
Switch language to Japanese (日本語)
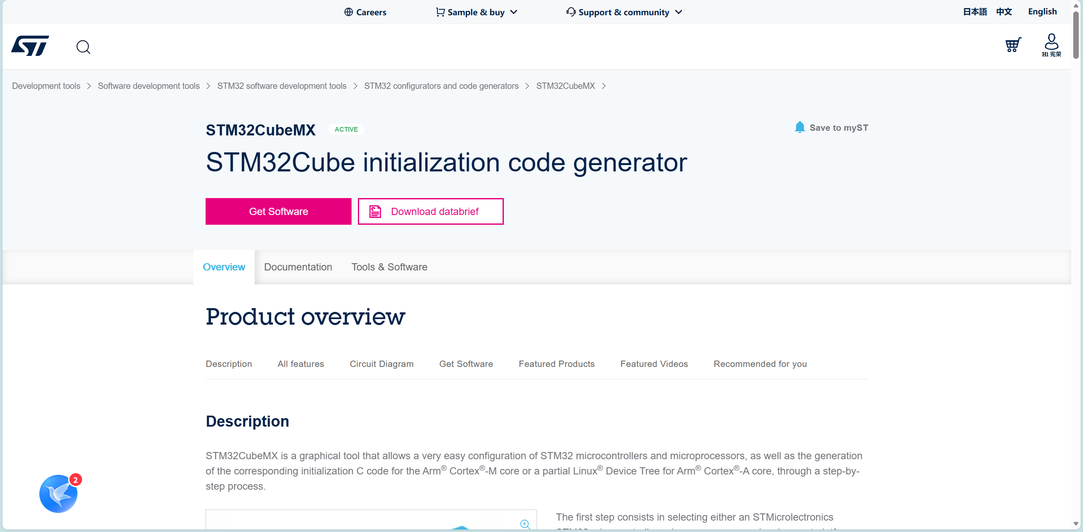[975, 12]
